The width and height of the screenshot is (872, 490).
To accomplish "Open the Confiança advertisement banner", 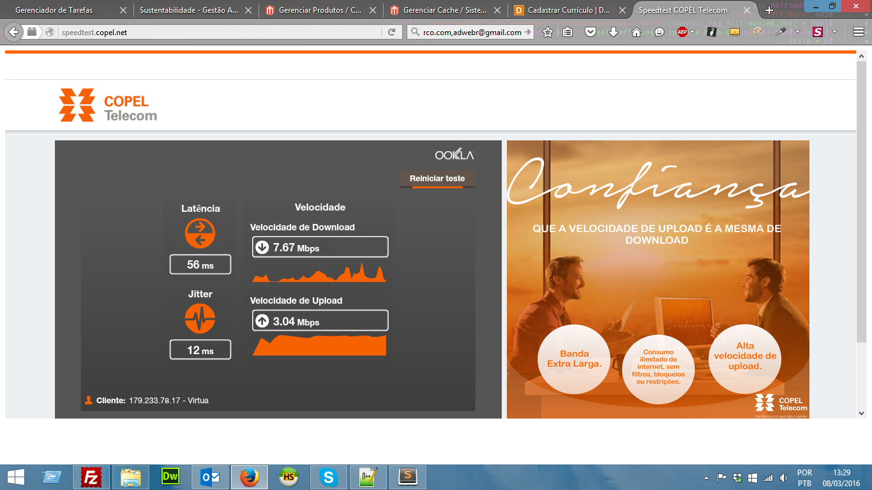I will tap(658, 279).
